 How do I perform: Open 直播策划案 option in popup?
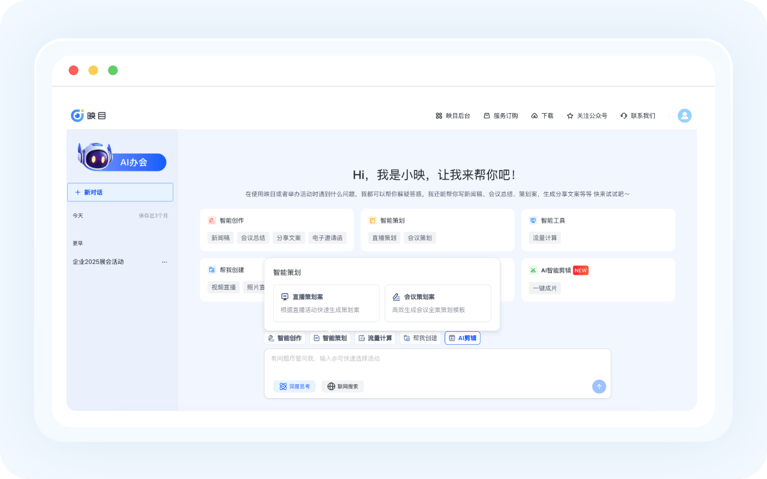point(326,303)
